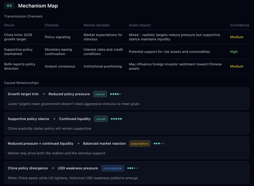Click 'Interest rates and credit conditions' cell
Image resolution: width=254 pixels, height=186 pixels.
pos(103,52)
